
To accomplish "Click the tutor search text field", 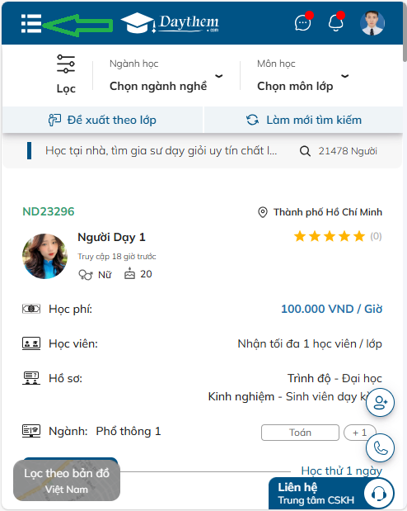I will coord(161,151).
